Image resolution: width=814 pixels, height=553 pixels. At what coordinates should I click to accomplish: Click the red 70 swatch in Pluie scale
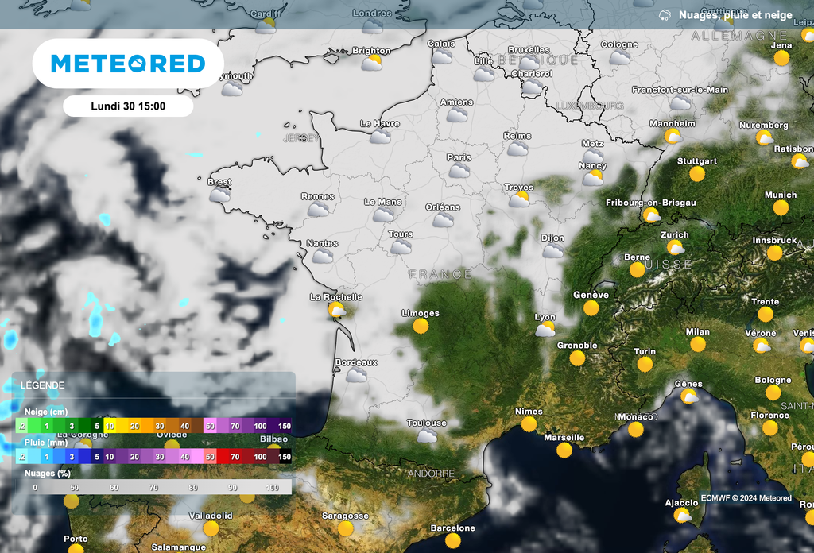pyautogui.click(x=235, y=457)
